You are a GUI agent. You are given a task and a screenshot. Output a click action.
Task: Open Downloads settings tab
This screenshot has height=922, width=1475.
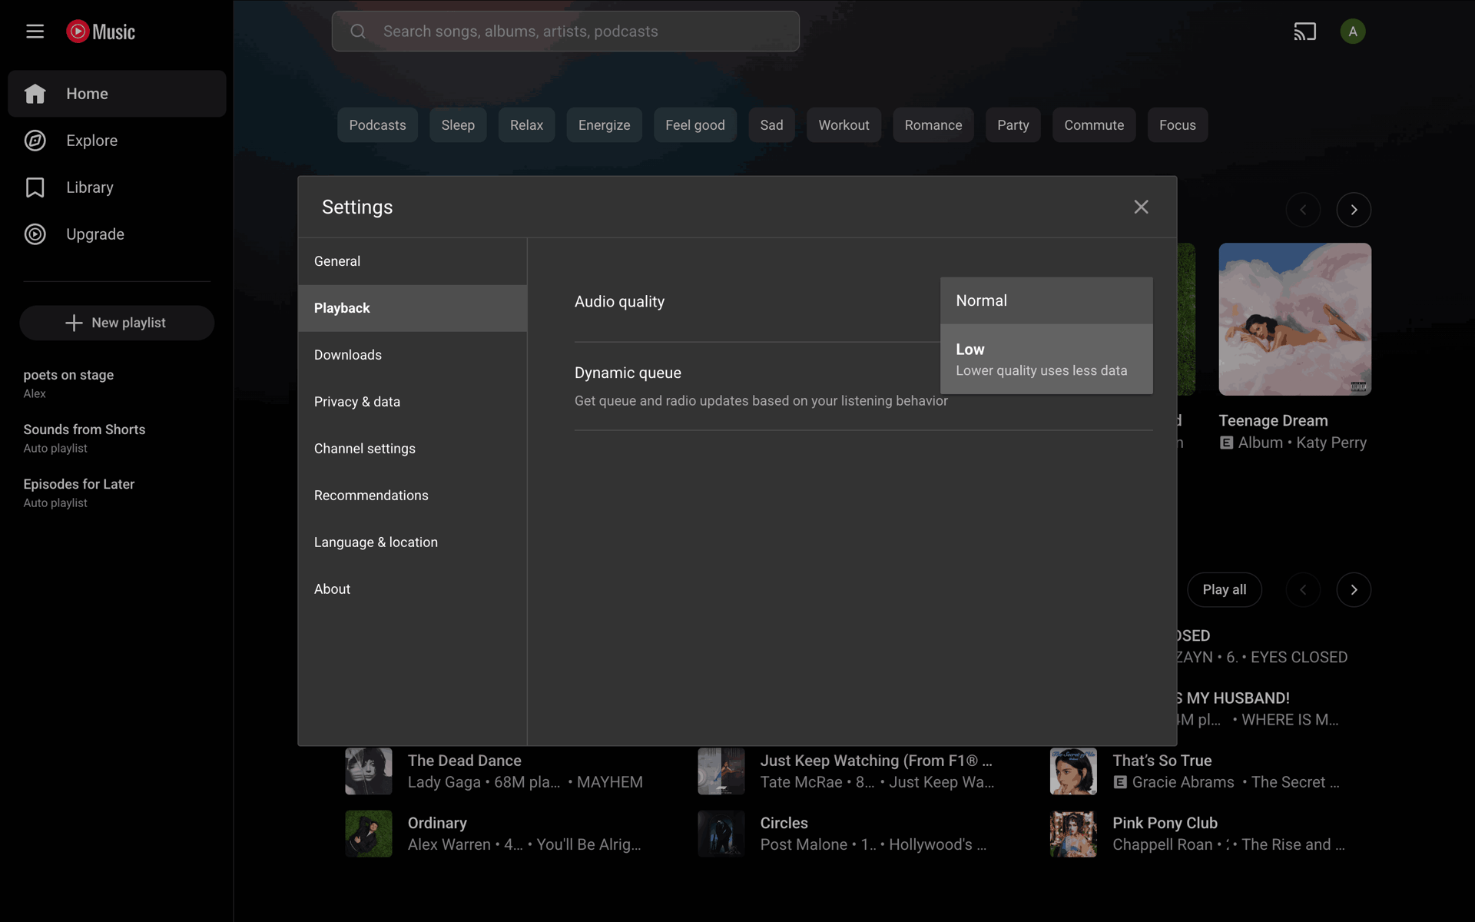413,355
